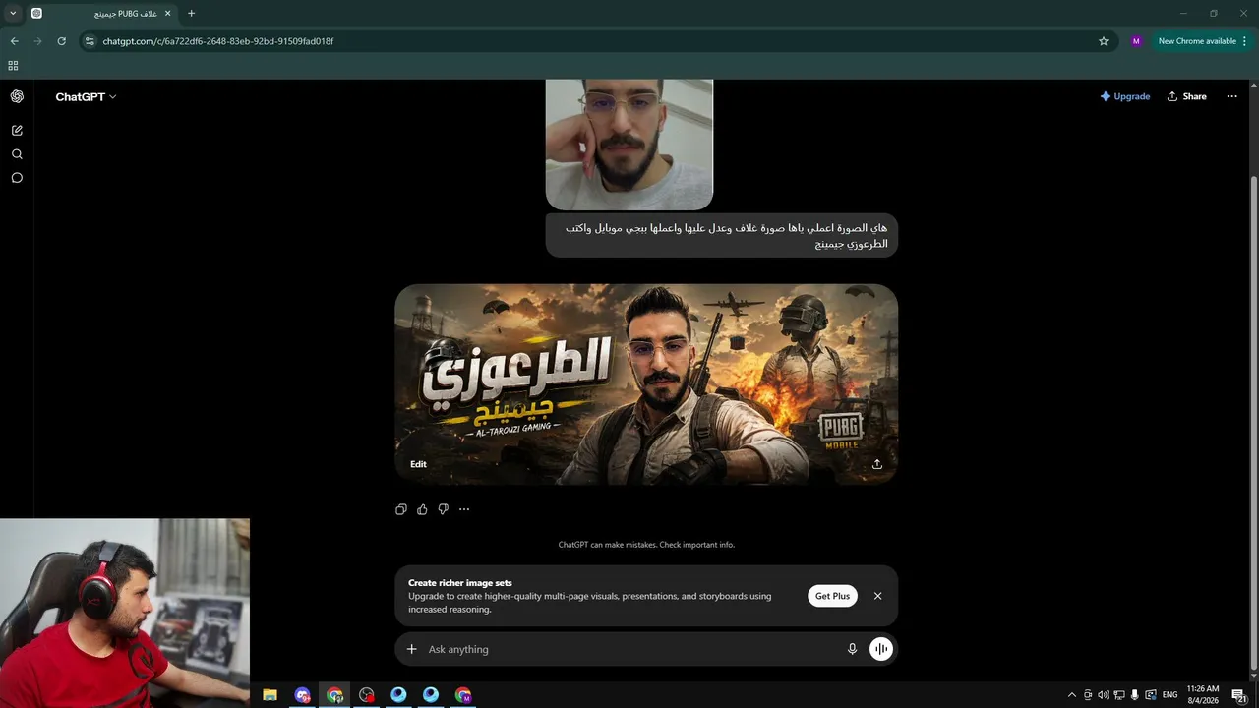Start a new chat with the pencil icon
This screenshot has height=708, width=1259.
pos(17,130)
